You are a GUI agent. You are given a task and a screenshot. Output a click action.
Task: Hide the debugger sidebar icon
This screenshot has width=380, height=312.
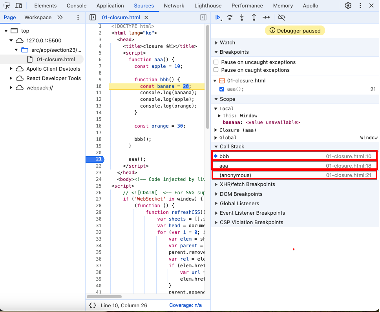[203, 17]
